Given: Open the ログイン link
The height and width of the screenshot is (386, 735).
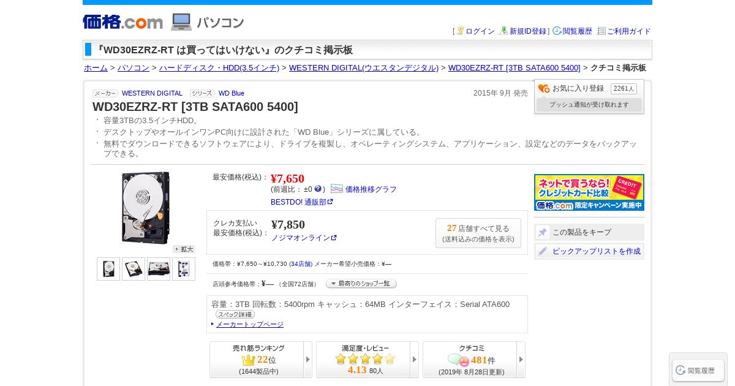Looking at the screenshot, I should [480, 31].
